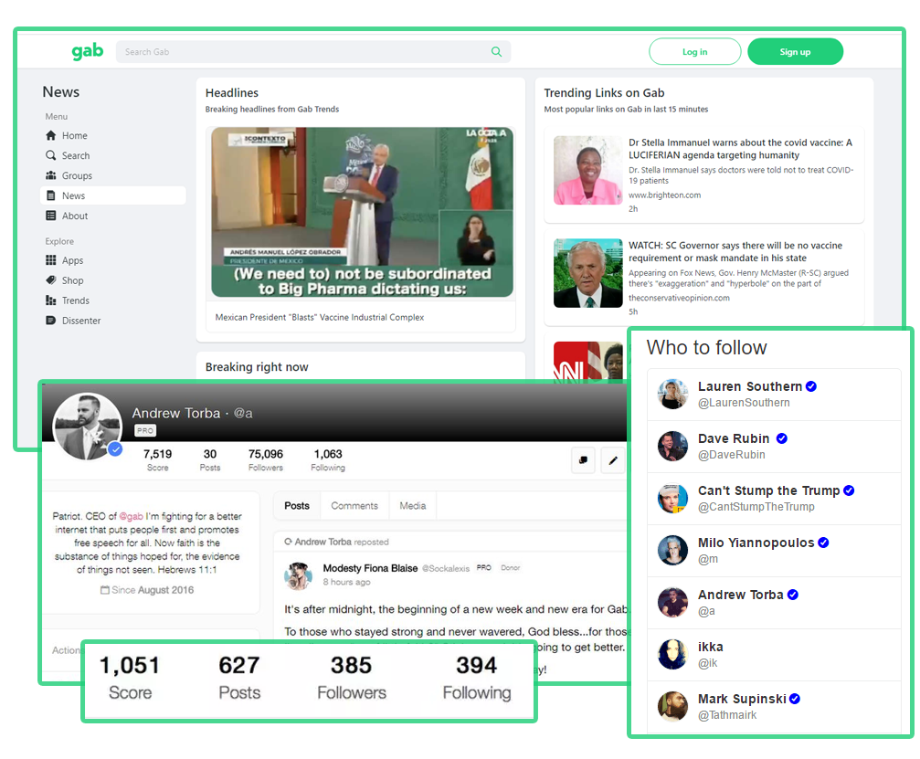Screen dimensions: 920x759
Task: Click the @gab mention in bio
Action: [131, 516]
